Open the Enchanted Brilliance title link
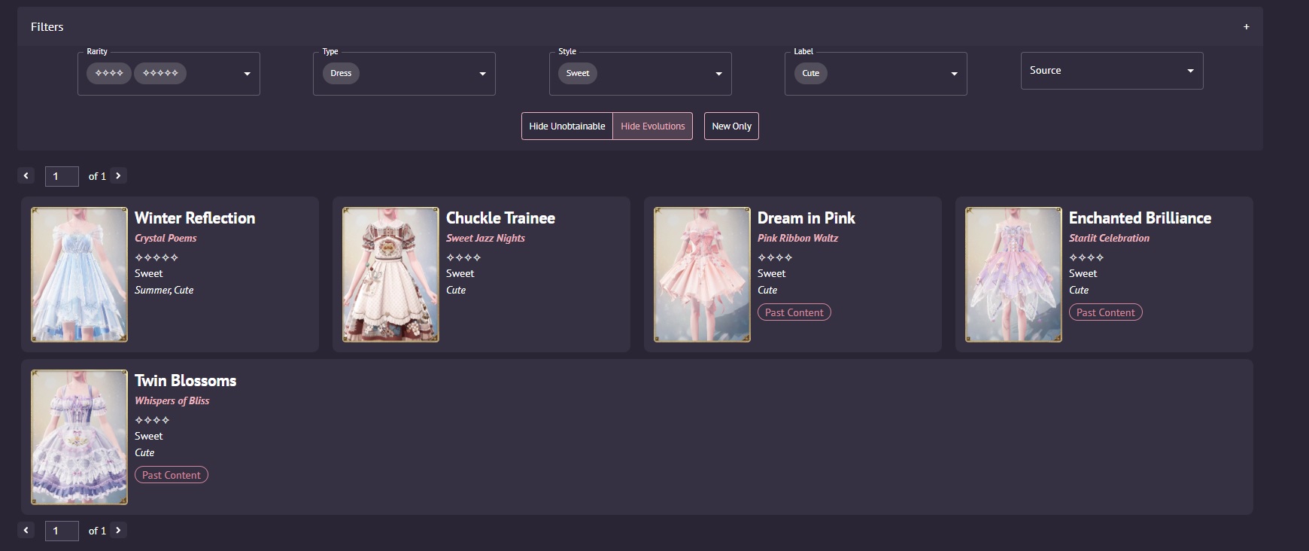 (1140, 218)
